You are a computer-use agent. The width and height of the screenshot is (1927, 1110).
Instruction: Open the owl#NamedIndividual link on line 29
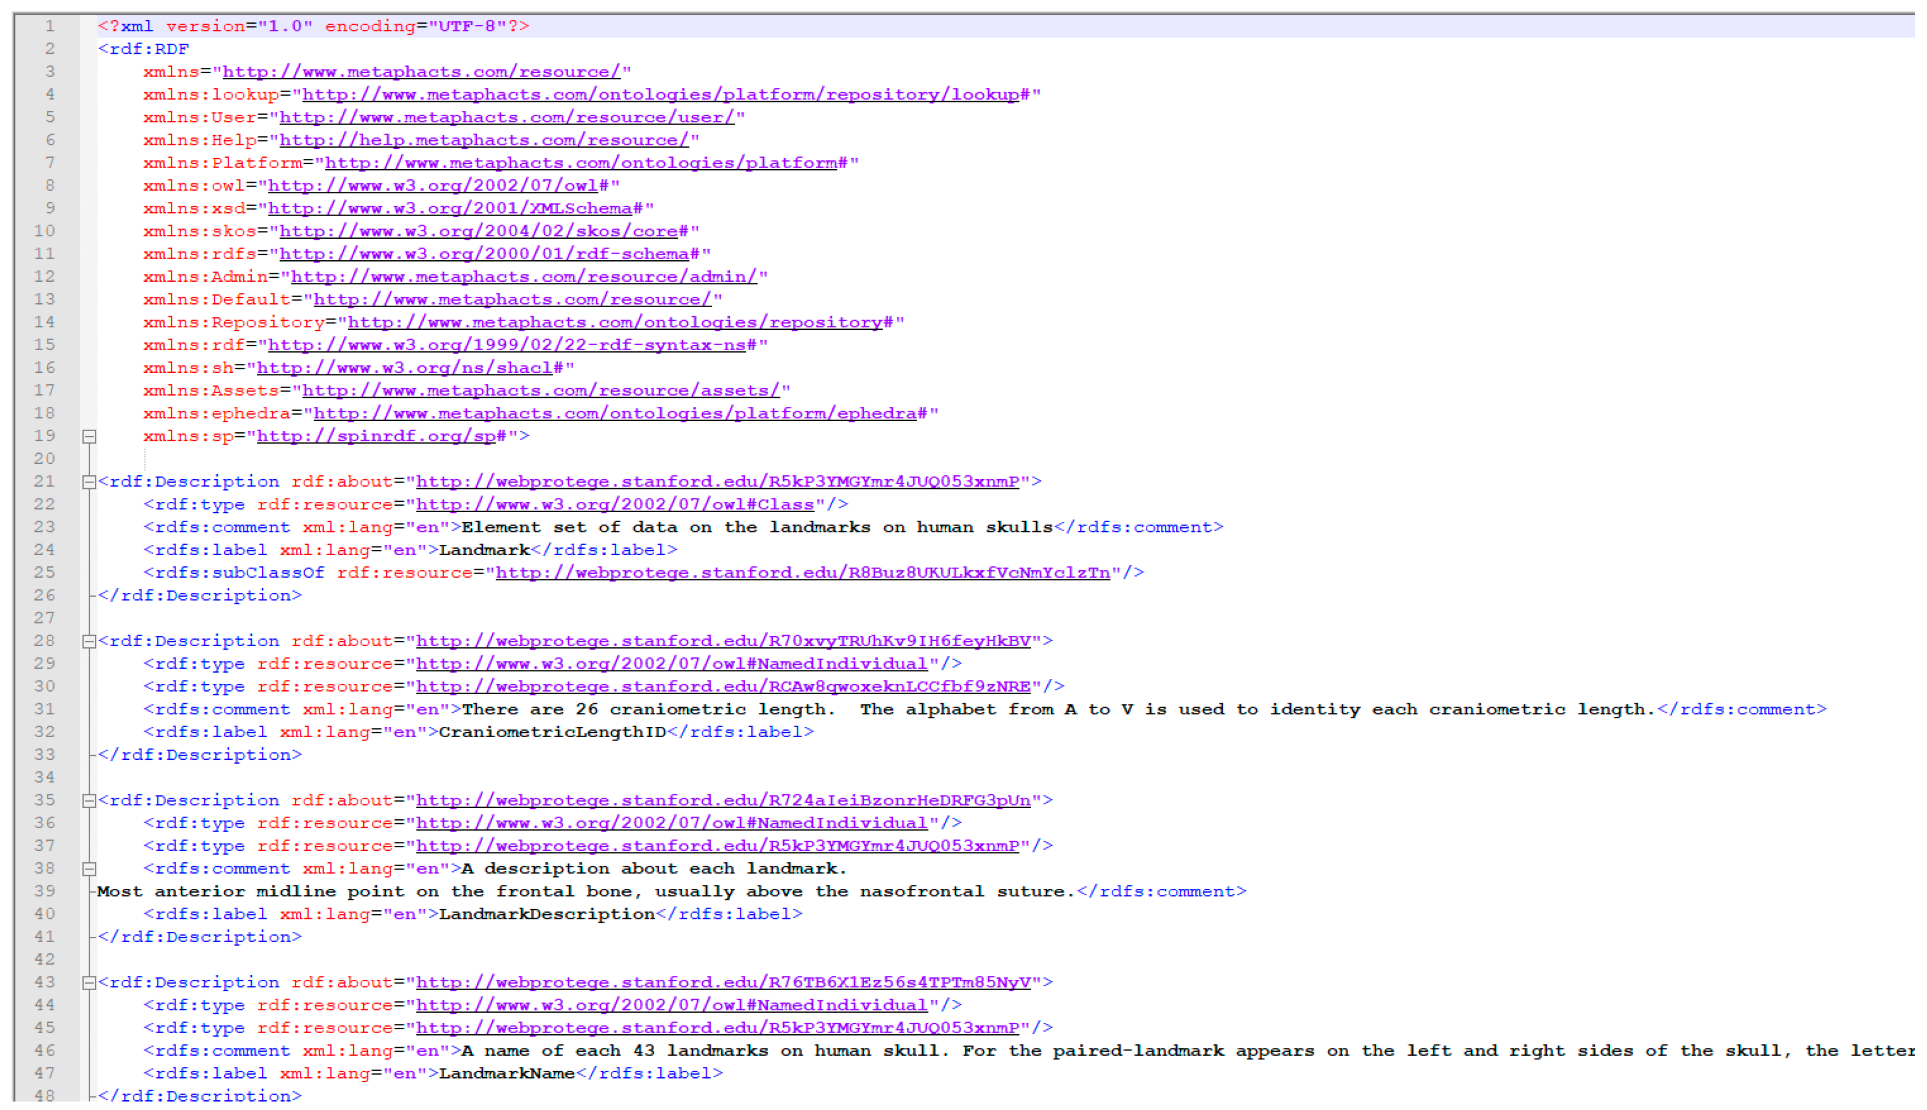[x=671, y=664]
